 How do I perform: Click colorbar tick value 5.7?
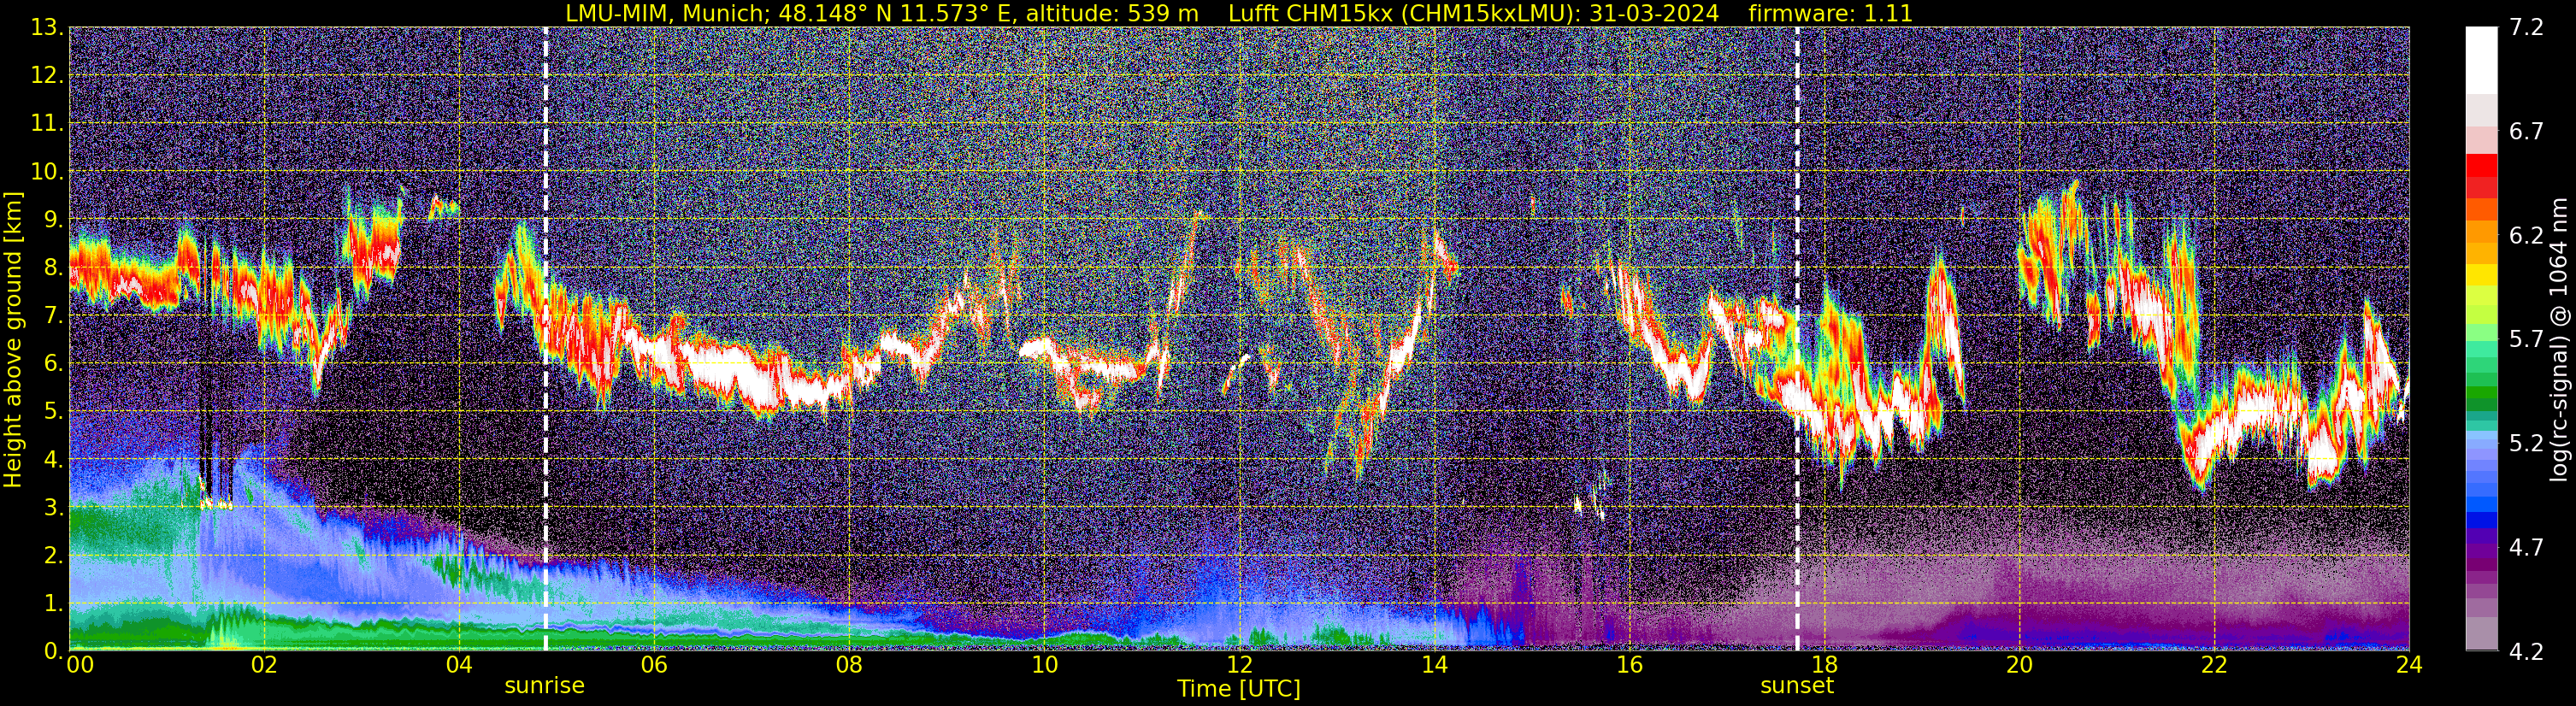(2526, 340)
